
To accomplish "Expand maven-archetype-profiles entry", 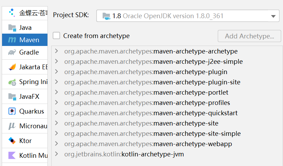I will (56, 103).
